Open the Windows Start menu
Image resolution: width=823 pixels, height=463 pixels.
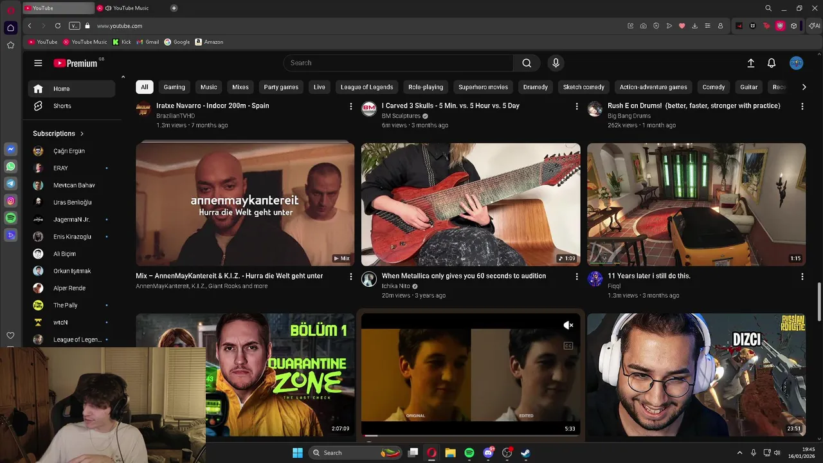(298, 453)
